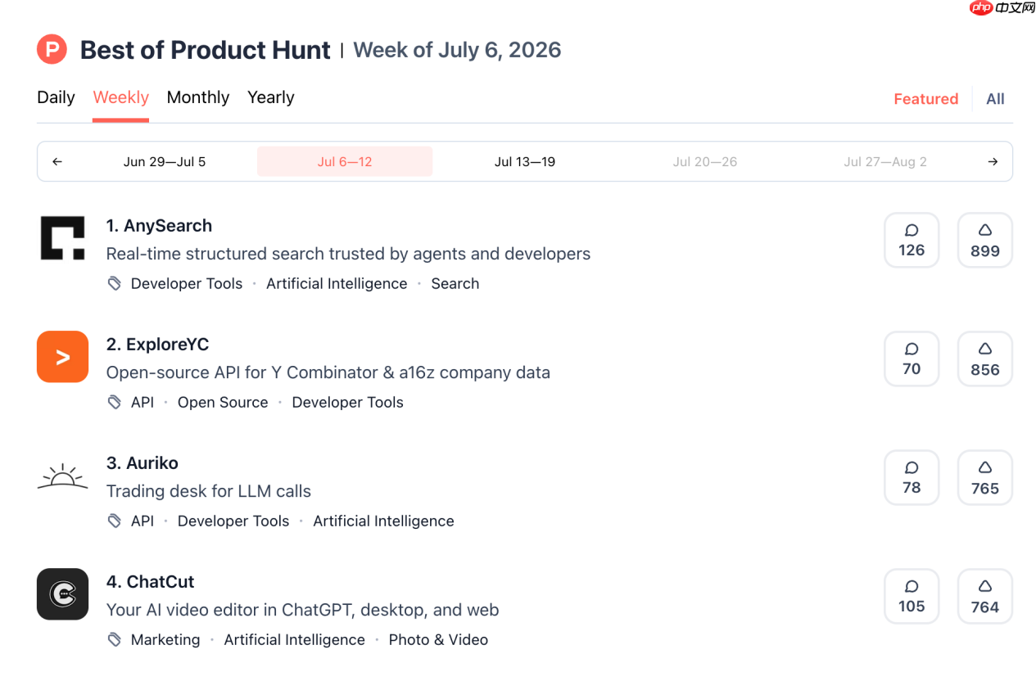Open Artificial Intelligence tag under AnySearch
This screenshot has height=681, width=1036.
click(x=337, y=284)
